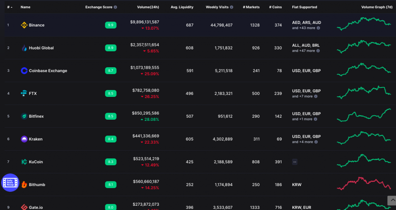This screenshot has height=210, width=396.
Task: Click info icon beside Binance +43 more
Action: point(318,28)
